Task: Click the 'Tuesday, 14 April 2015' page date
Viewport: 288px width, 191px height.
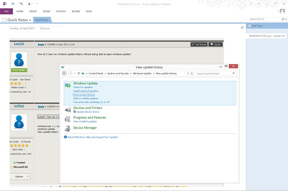Action: click(22, 28)
